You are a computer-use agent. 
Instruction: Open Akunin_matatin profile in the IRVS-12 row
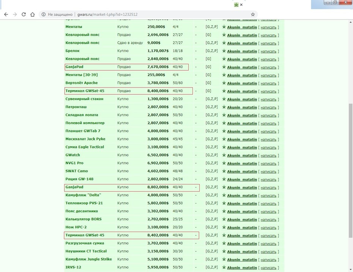click(242, 268)
